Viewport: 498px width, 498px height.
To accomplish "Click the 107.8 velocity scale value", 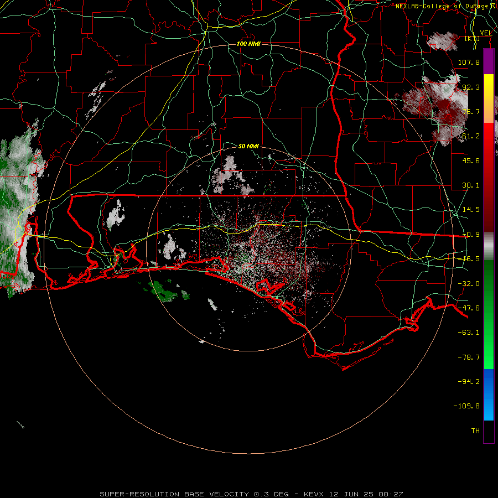I will (469, 62).
